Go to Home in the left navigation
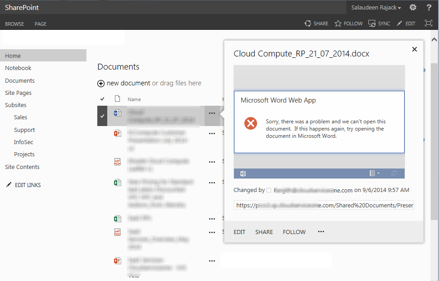The width and height of the screenshot is (439, 281). click(x=43, y=56)
